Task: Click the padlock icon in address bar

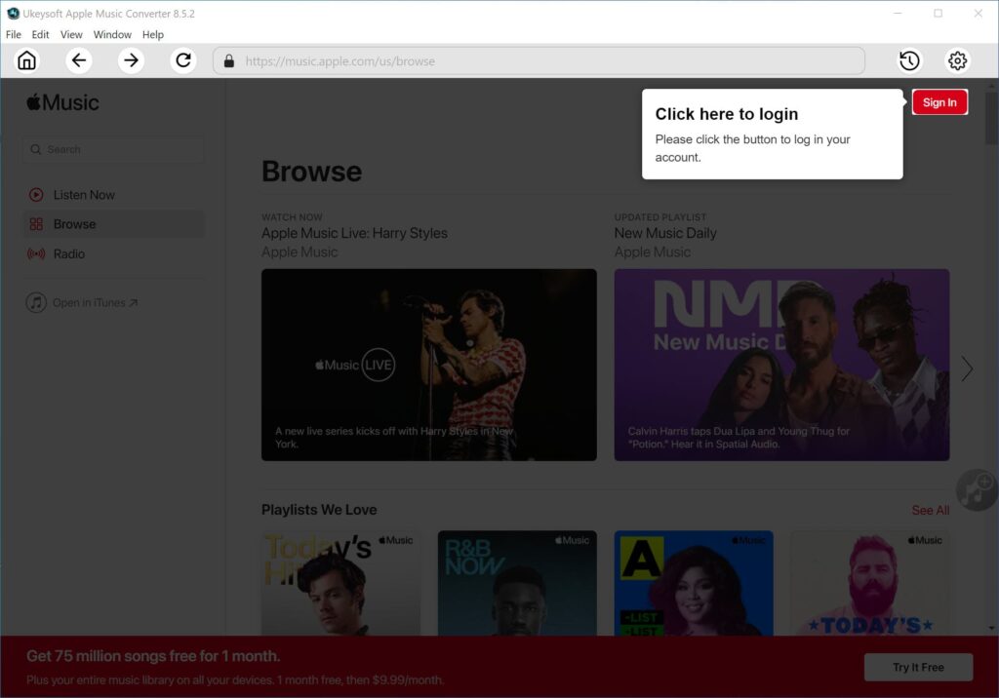Action: 229,61
